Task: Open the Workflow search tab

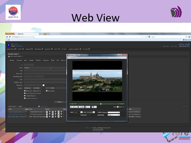Action: point(38,60)
